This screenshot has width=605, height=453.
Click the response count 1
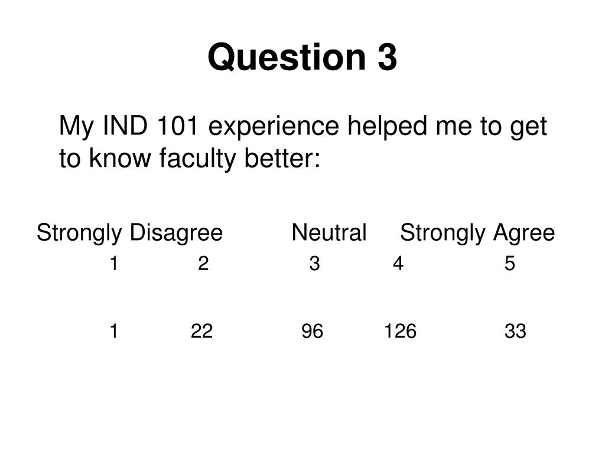coord(113,331)
